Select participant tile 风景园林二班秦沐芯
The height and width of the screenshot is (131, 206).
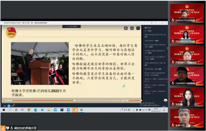[187, 55]
